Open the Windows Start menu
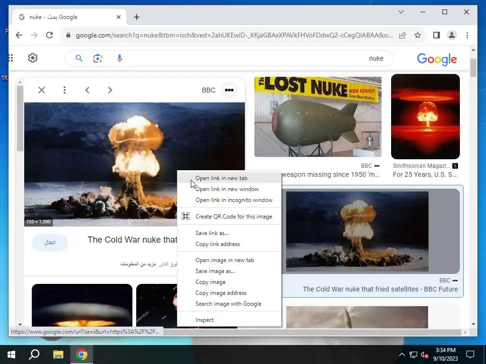 pos(11,355)
